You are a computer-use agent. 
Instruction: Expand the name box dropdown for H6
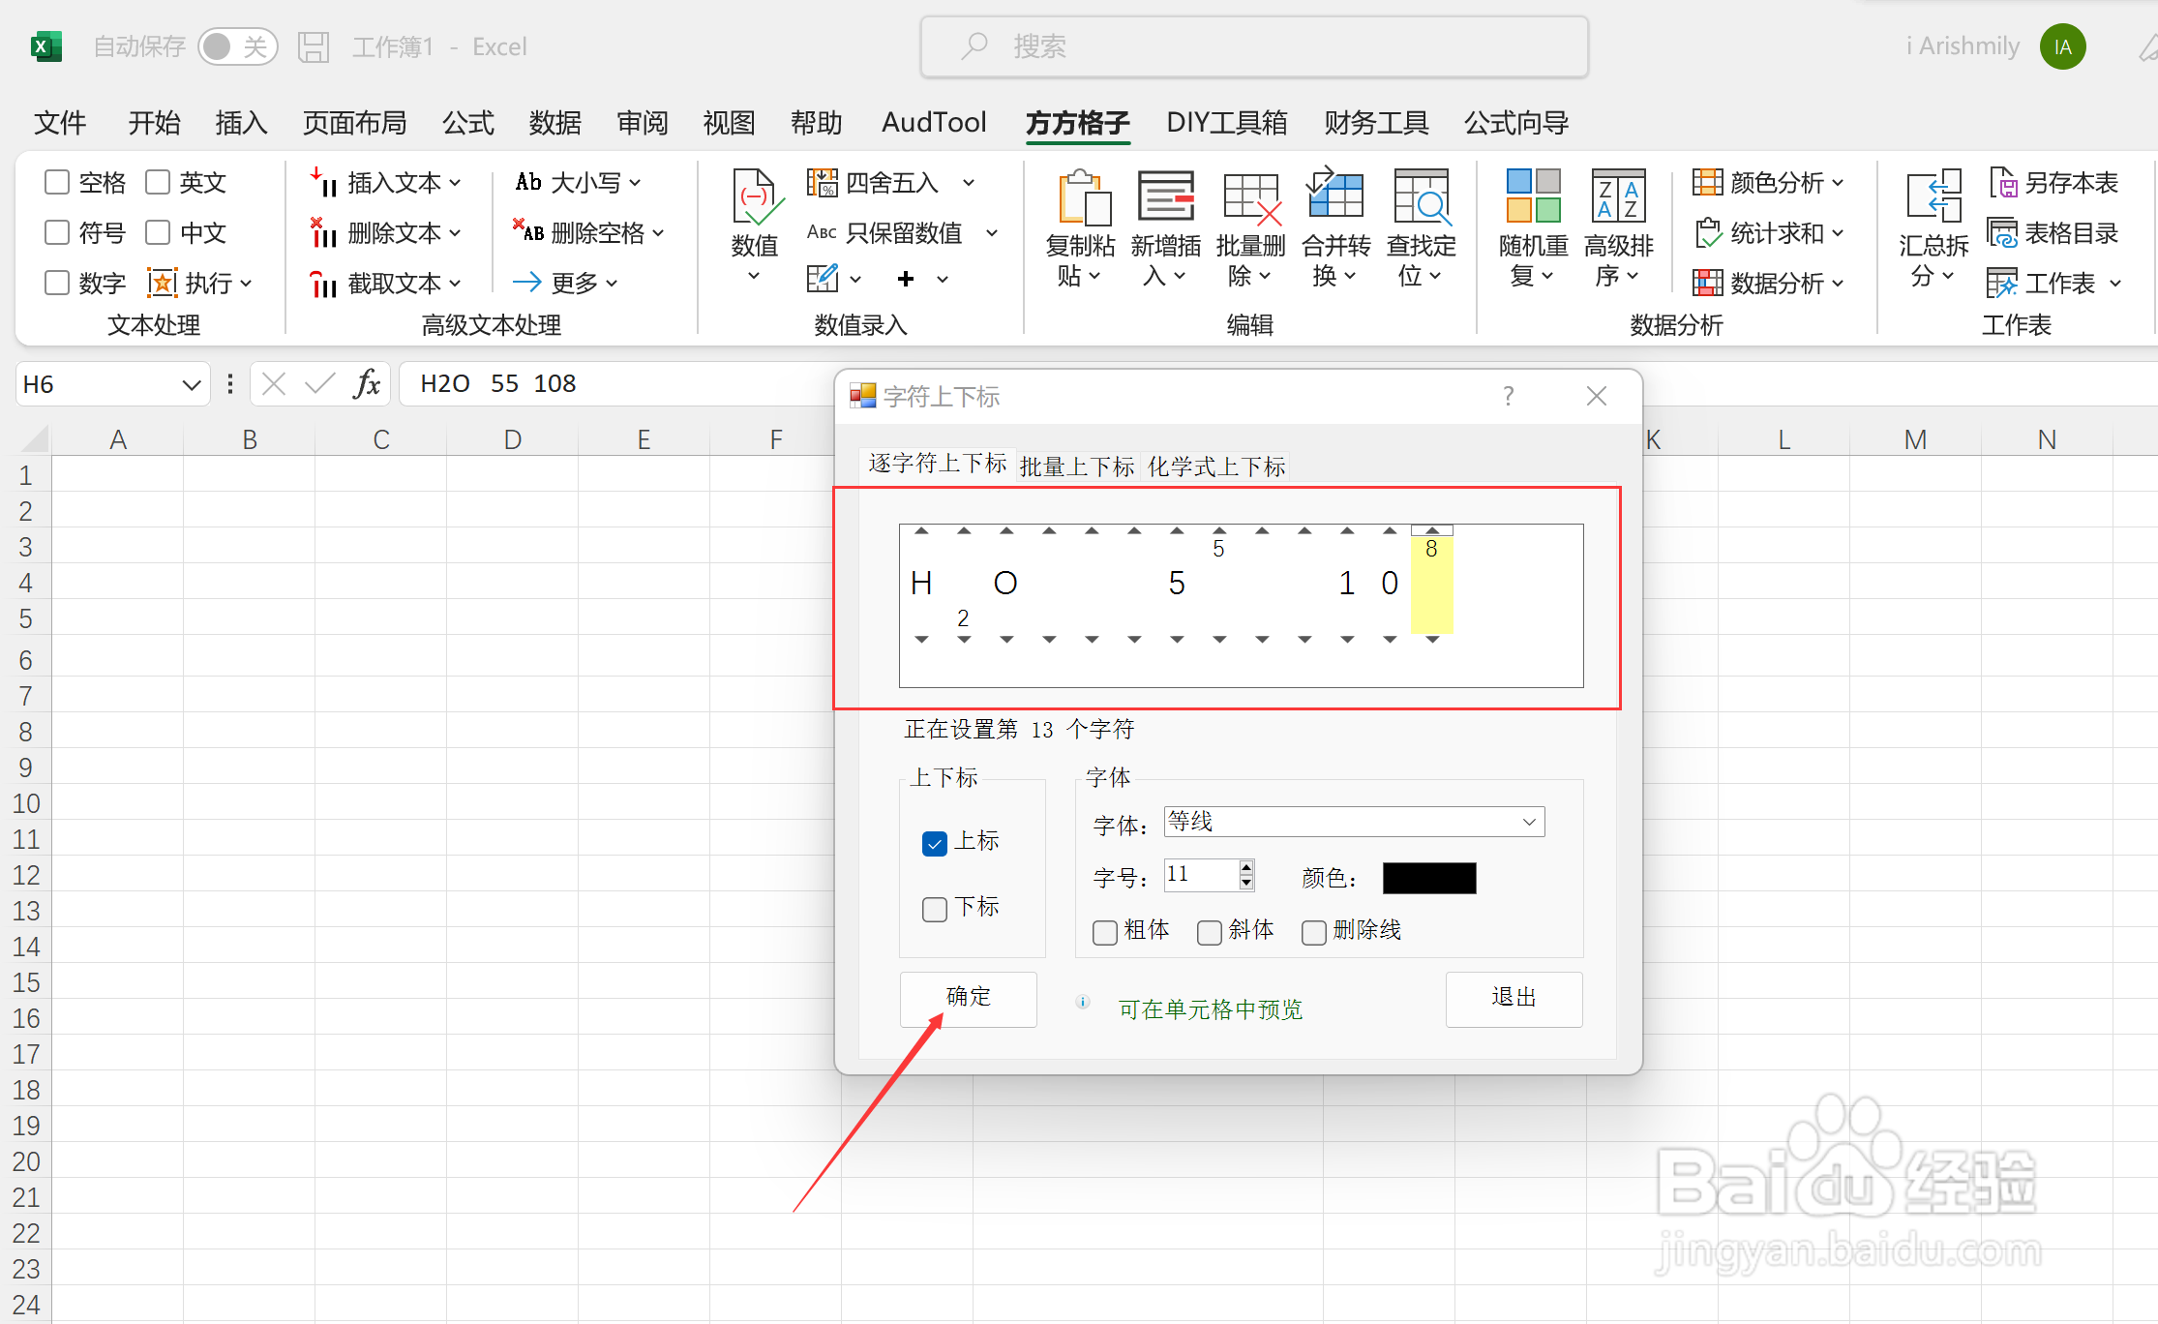(191, 385)
